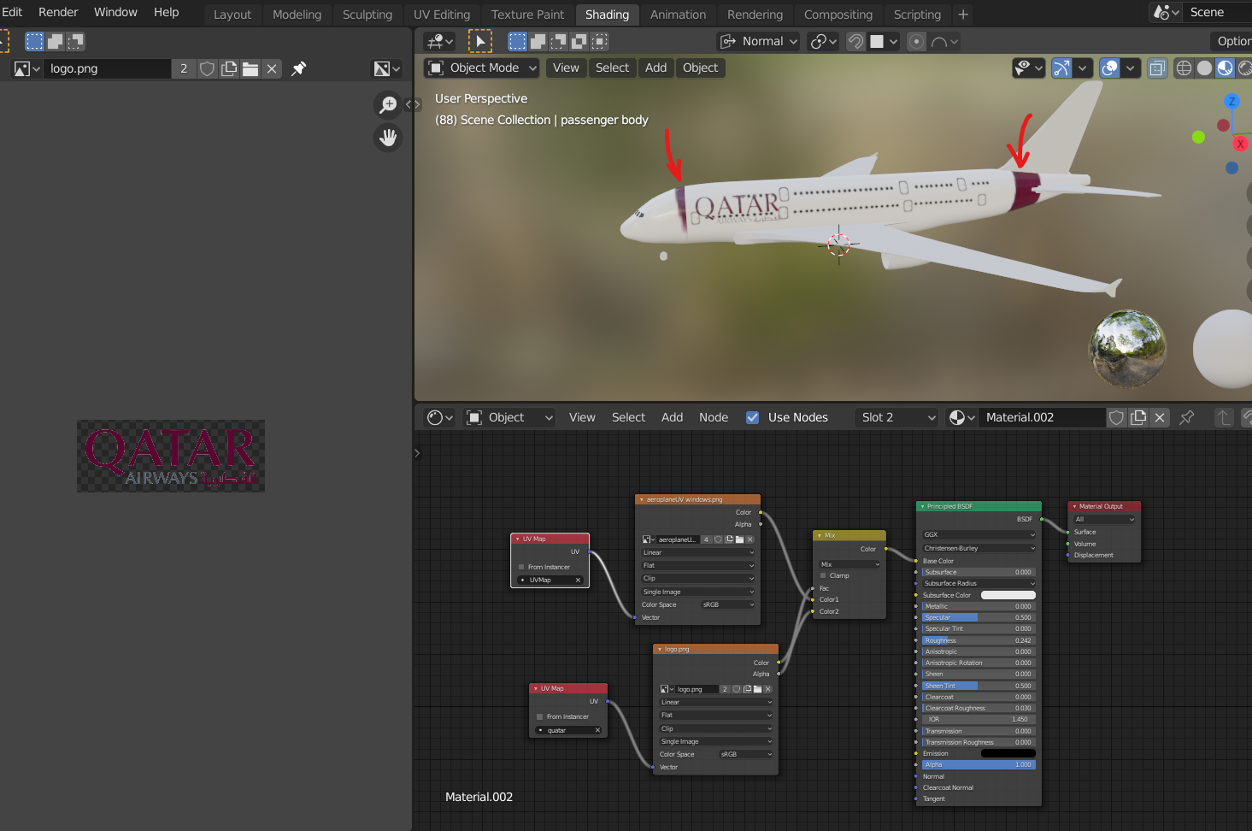Viewport: 1252px width, 831px height.
Task: Unlink Material.002 with X button
Action: click(1160, 417)
